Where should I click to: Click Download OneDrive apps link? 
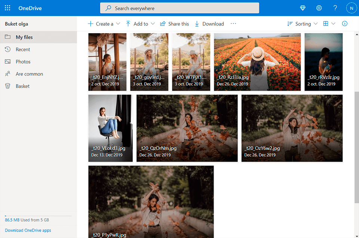click(28, 230)
